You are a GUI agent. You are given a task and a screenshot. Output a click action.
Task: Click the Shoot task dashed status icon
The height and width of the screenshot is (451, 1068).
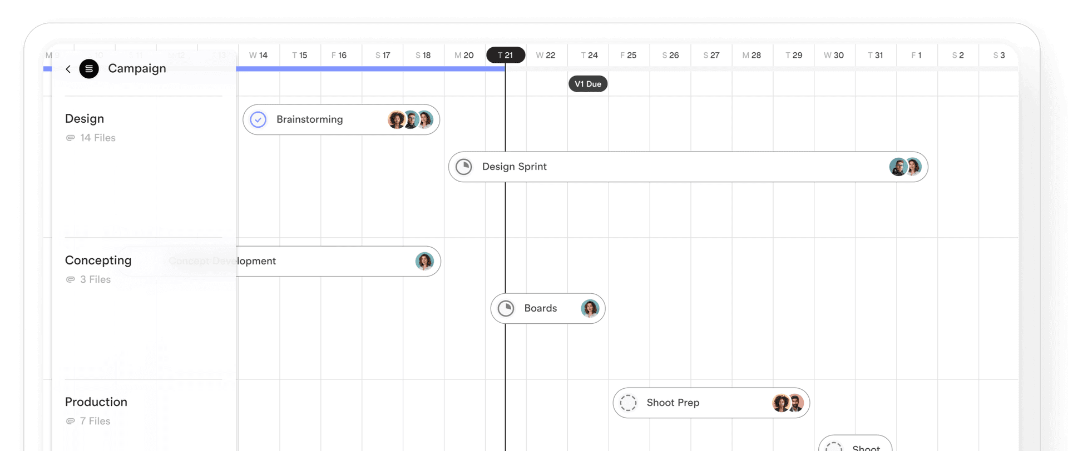tap(834, 447)
